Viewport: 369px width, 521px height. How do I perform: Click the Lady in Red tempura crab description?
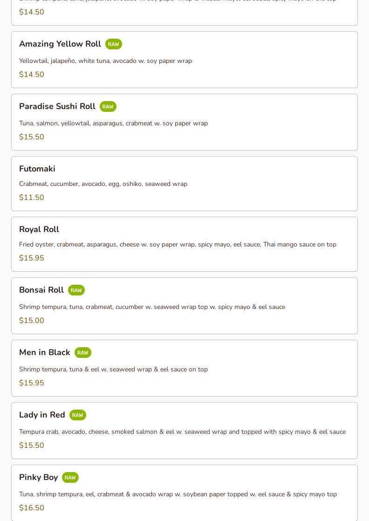pyautogui.click(x=182, y=432)
